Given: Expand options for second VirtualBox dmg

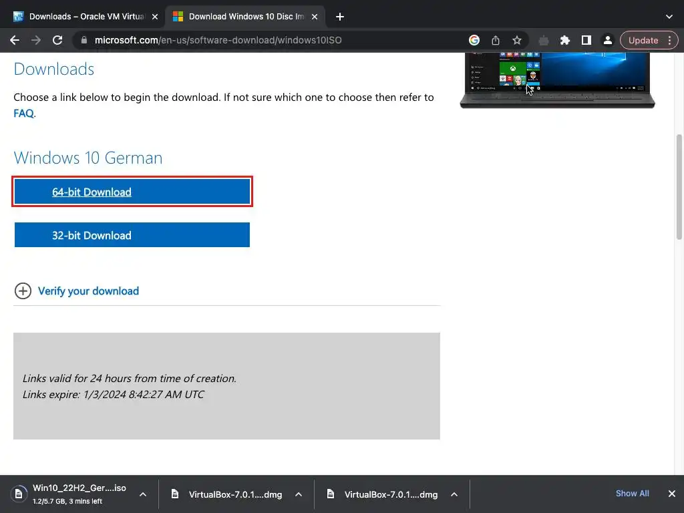Looking at the screenshot, I should point(454,494).
